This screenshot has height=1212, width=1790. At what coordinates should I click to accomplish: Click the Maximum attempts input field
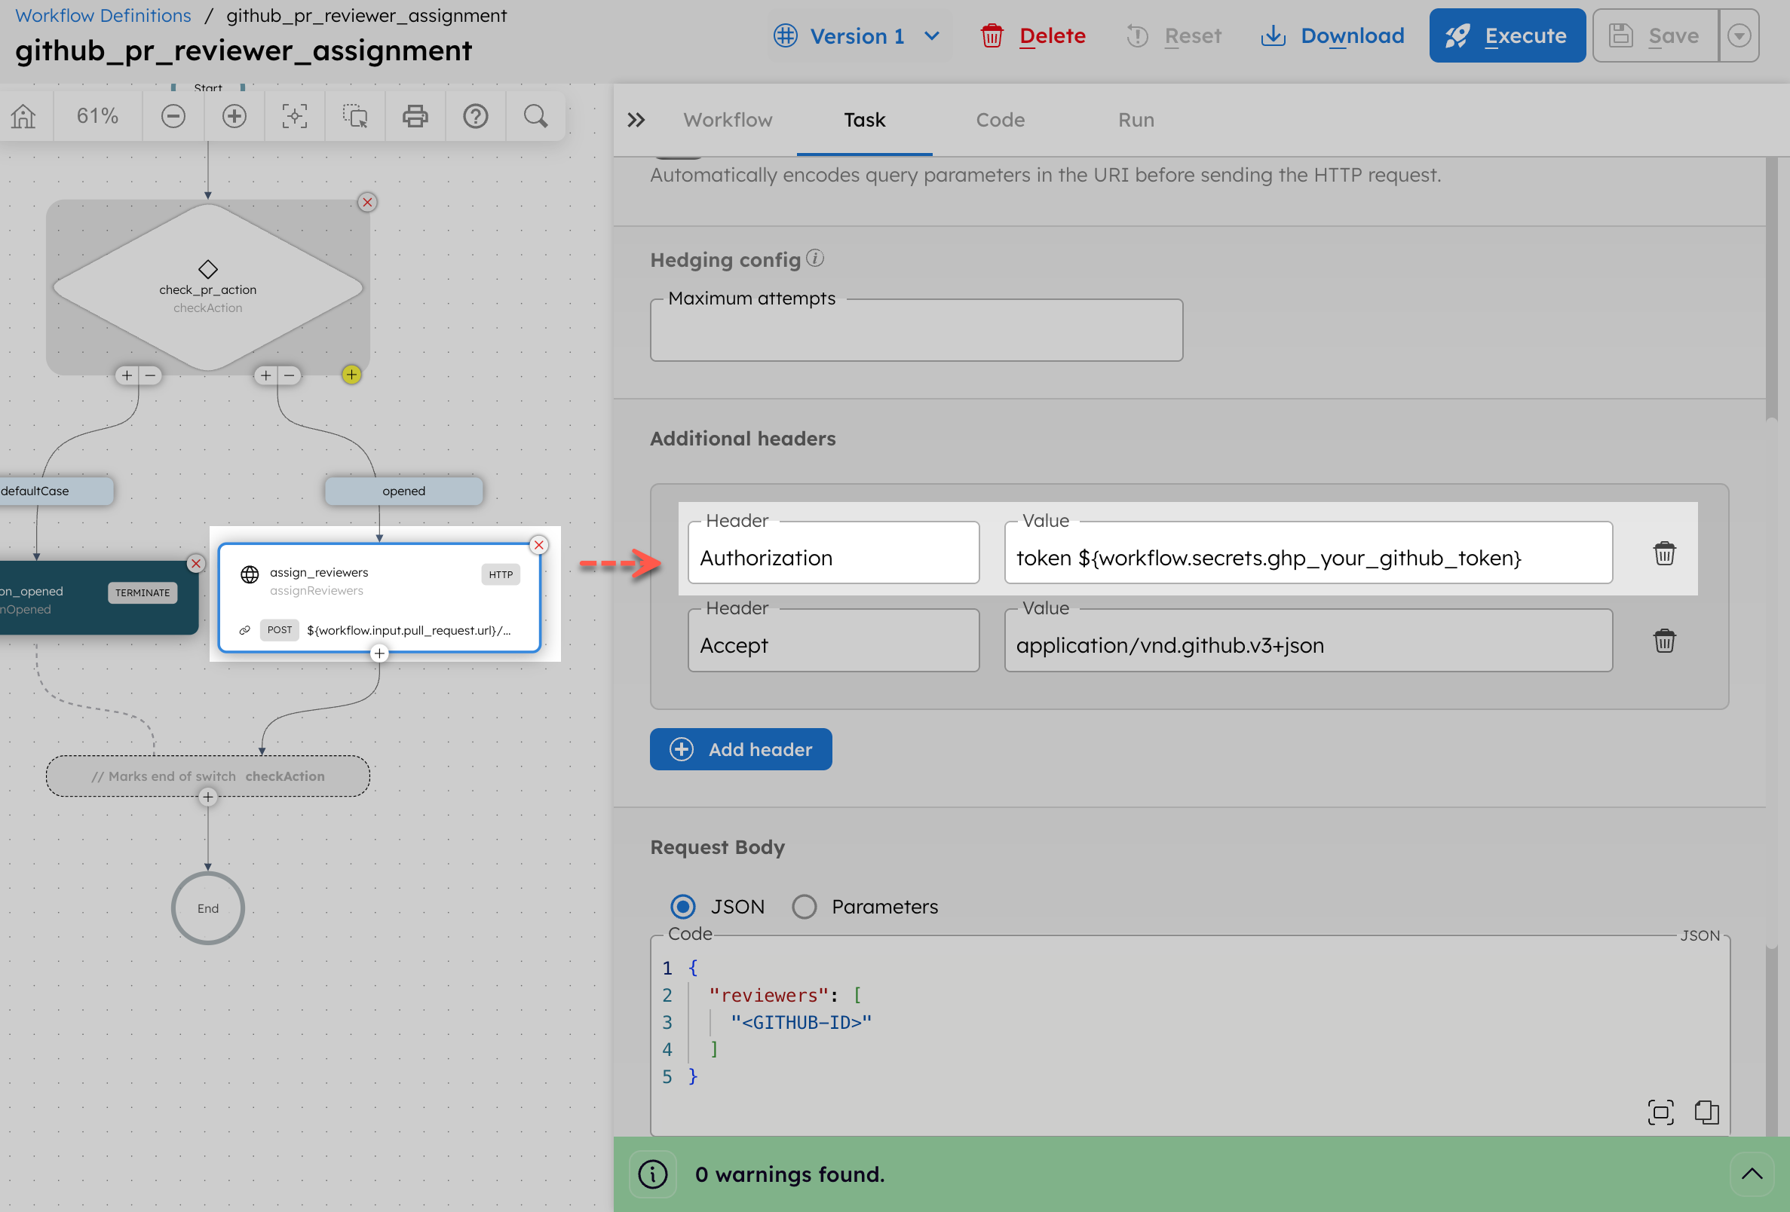point(917,330)
